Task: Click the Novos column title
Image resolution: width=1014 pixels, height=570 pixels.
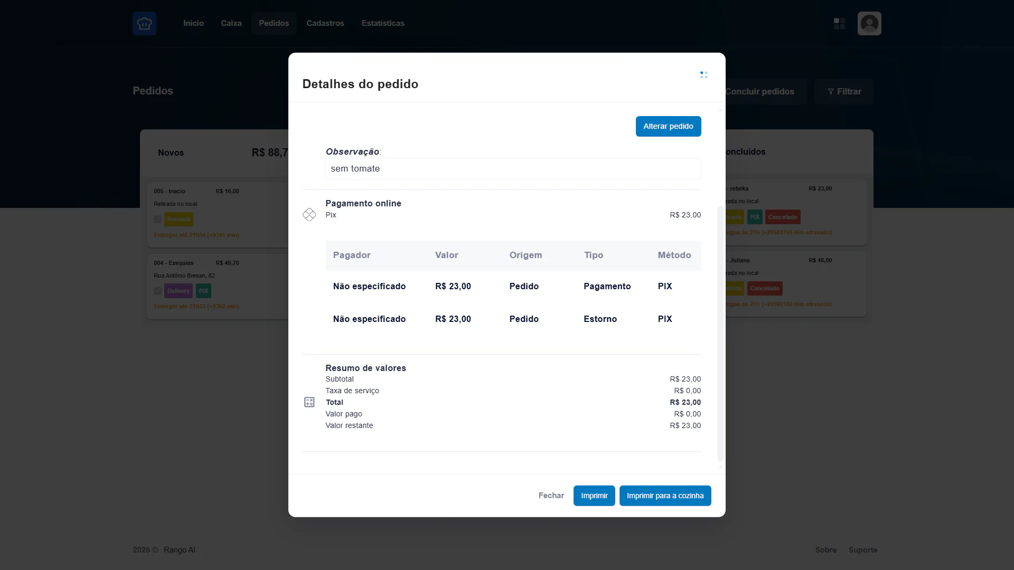Action: coord(171,153)
